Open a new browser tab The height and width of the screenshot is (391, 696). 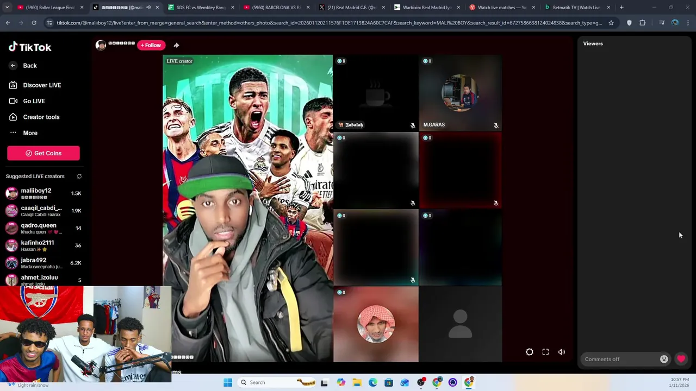point(622,8)
